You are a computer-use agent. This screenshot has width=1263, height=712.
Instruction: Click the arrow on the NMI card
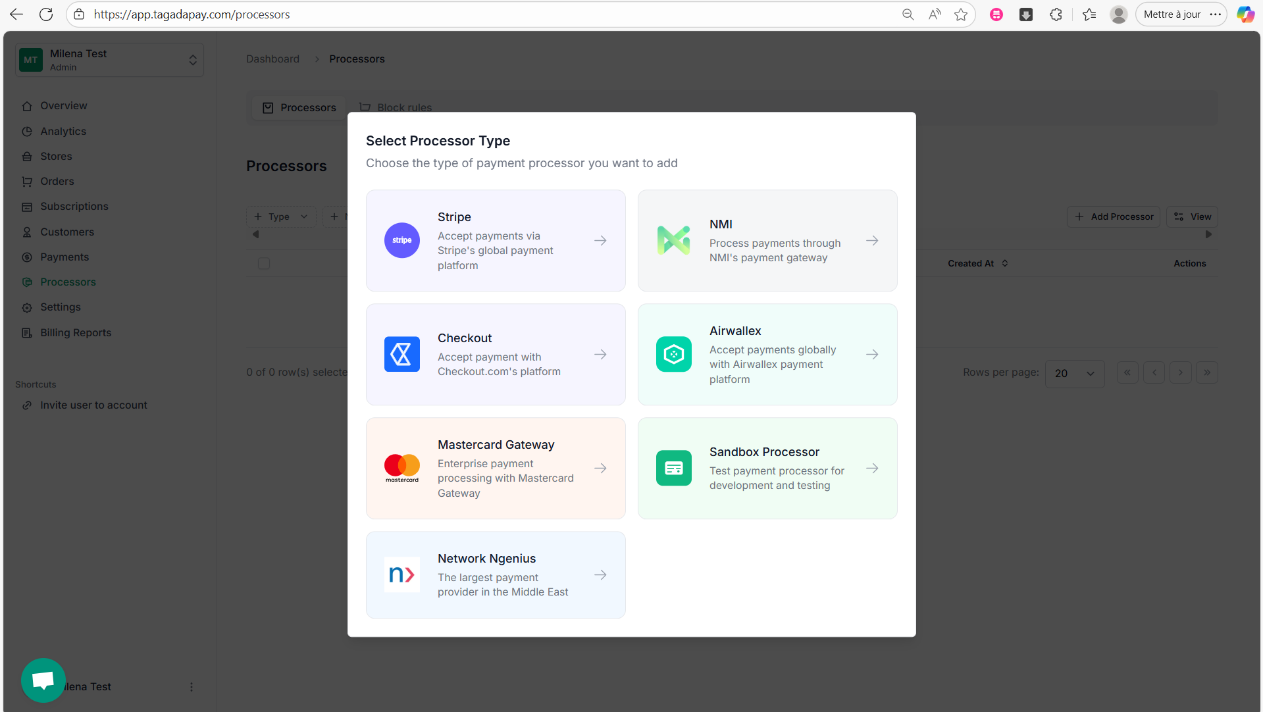pyautogui.click(x=872, y=240)
